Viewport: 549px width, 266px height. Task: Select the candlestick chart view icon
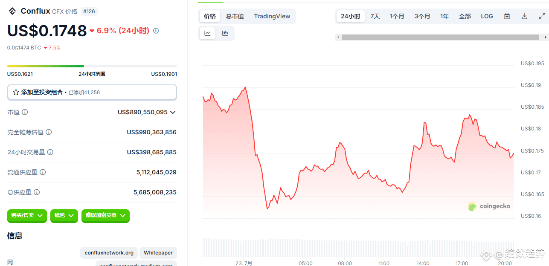225,33
